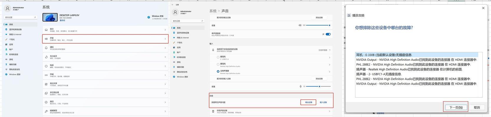Viewport: 491px width, 117px height.
Task: Open 个性化 in the left System window sidebar
Action: (12, 39)
